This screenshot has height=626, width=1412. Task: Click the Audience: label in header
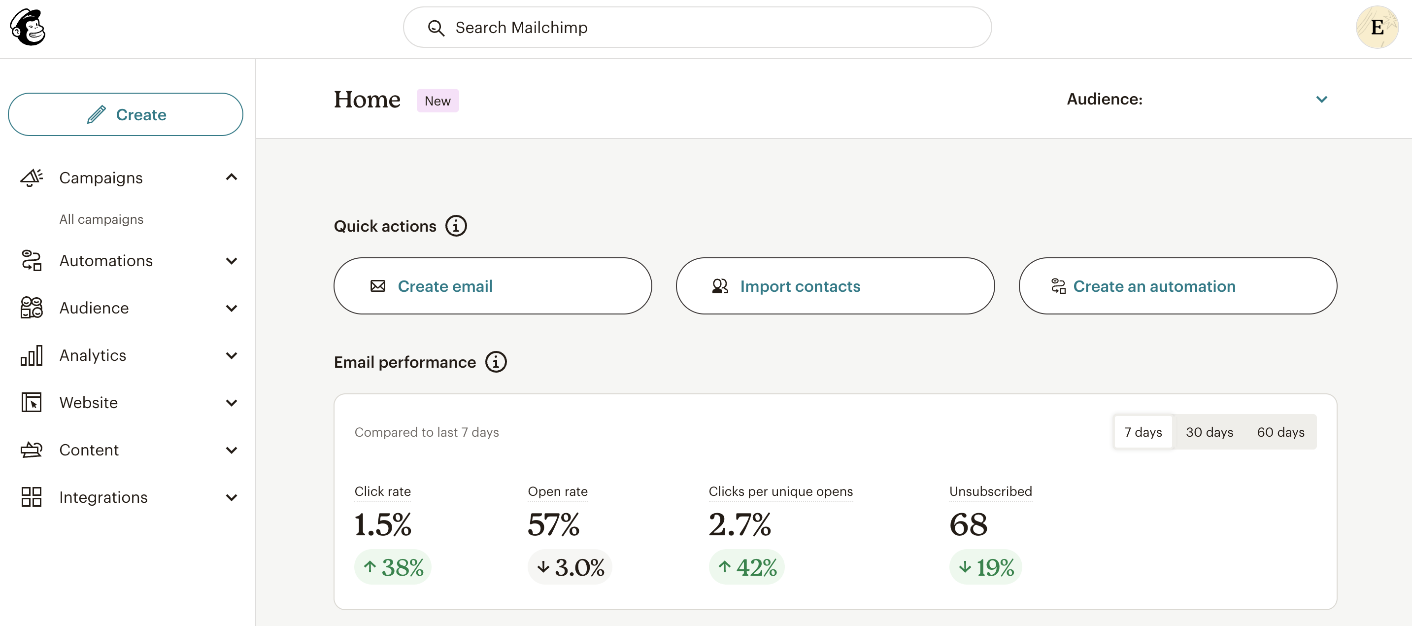coord(1104,99)
